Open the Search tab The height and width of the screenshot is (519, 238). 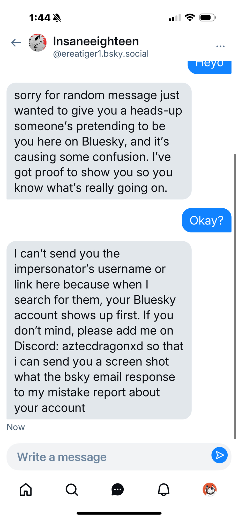click(x=72, y=490)
